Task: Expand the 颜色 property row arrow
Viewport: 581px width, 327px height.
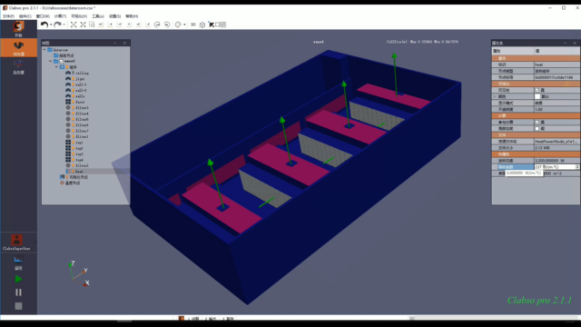Action: pos(494,96)
